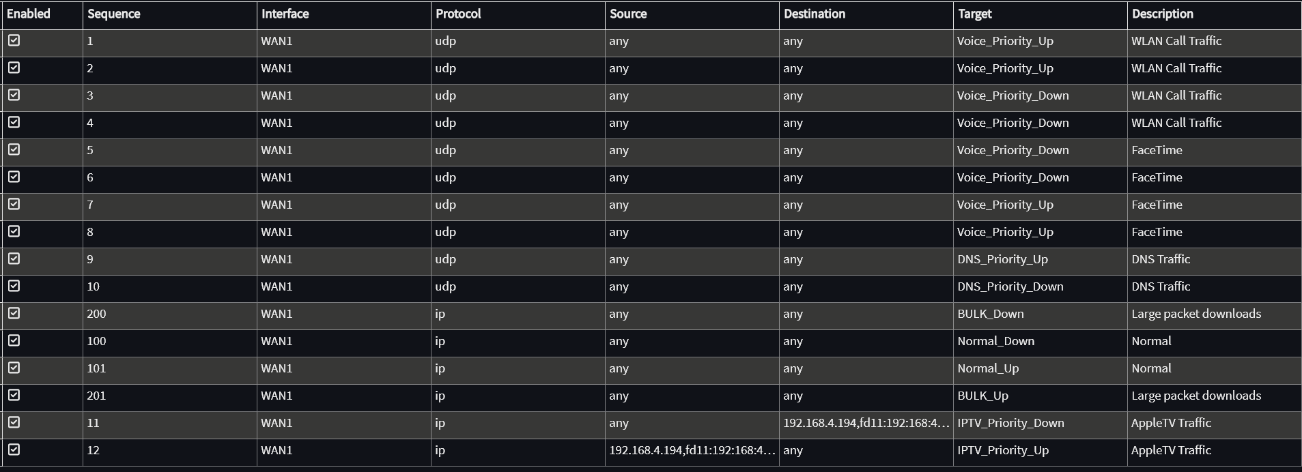Toggle Enabled checkbox on sequence 200 row

coord(14,314)
